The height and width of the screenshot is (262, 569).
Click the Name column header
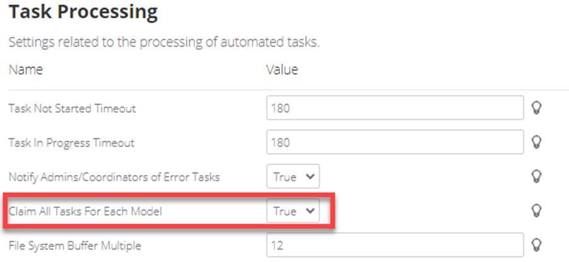click(25, 69)
